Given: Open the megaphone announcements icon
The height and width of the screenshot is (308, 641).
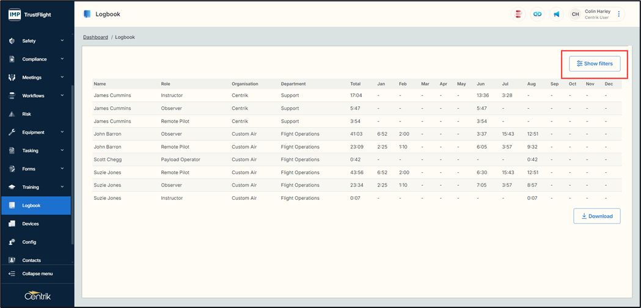Looking at the screenshot, I should [x=556, y=14].
